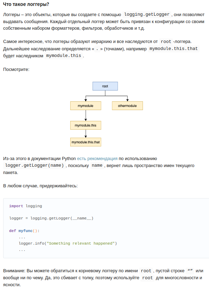The image size is (209, 289).
Task: Click the arrow from mymodule to mymodule.this
Action: 86,115
